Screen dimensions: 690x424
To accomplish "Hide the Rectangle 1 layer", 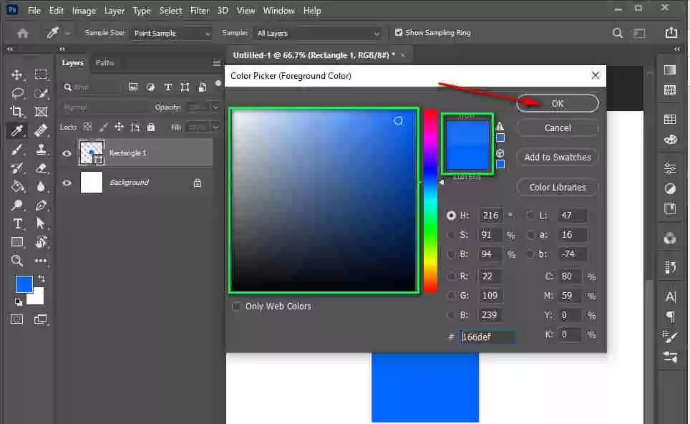I will pyautogui.click(x=67, y=153).
